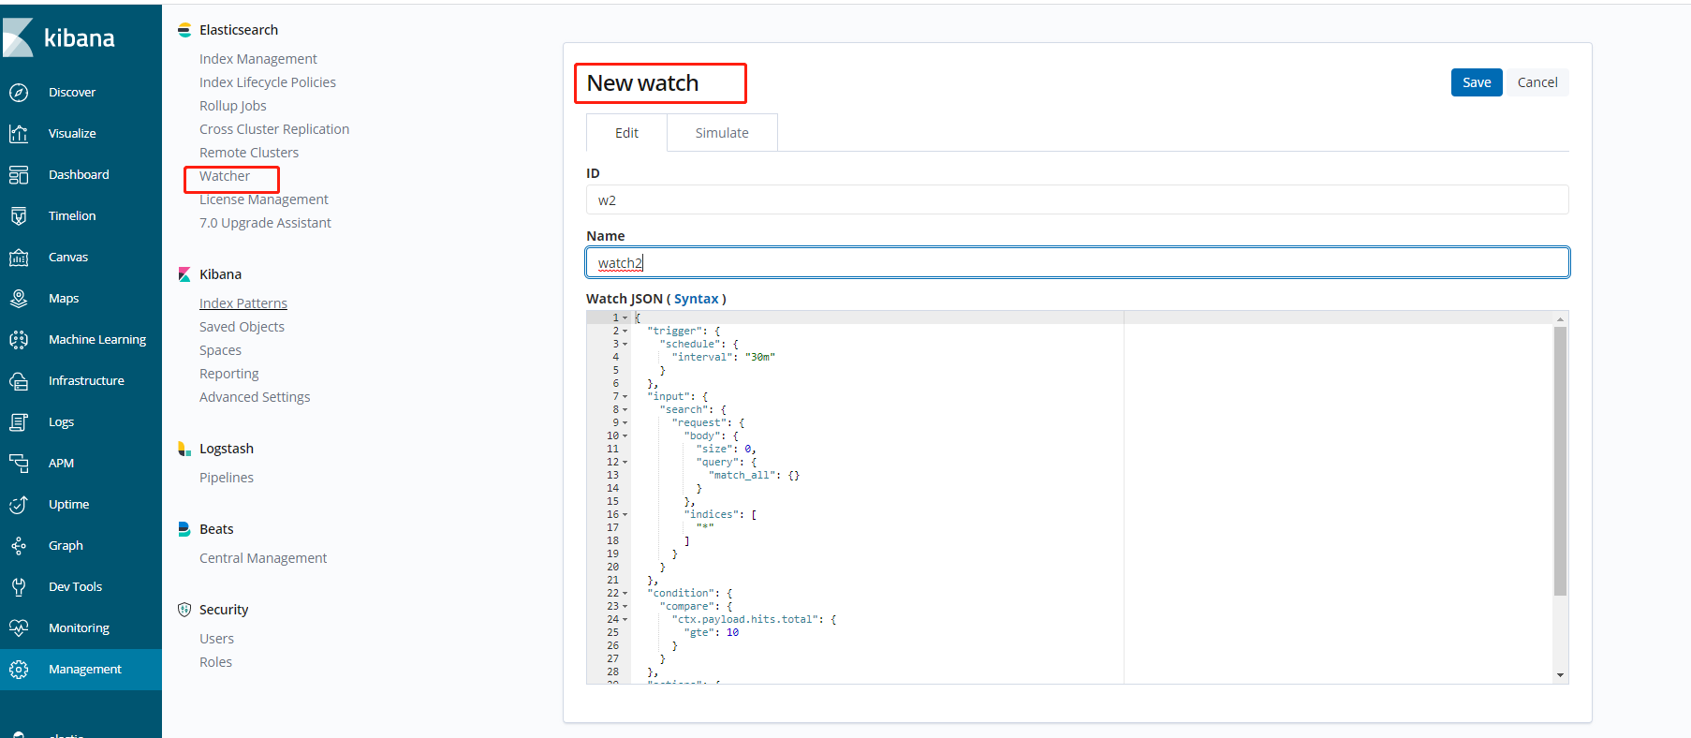Open Index Management menu item
1691x738 pixels.
tap(258, 59)
